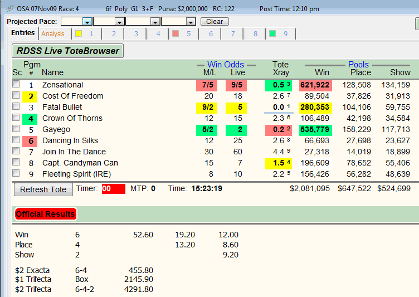Click the Win payout 52.60
Viewport: 419px width, 297px height.
(143, 235)
